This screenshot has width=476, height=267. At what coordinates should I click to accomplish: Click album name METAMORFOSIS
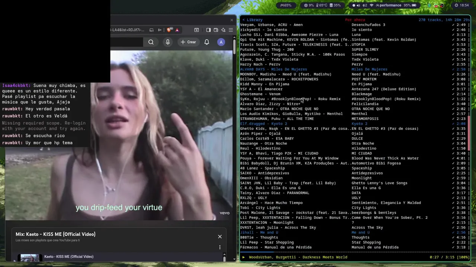click(x=365, y=119)
